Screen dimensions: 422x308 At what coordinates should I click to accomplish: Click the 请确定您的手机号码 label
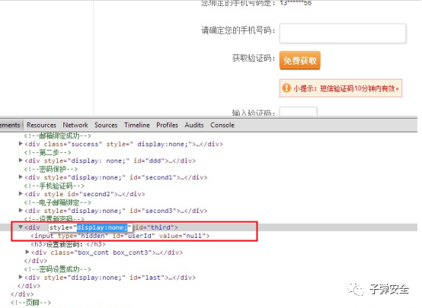238,30
